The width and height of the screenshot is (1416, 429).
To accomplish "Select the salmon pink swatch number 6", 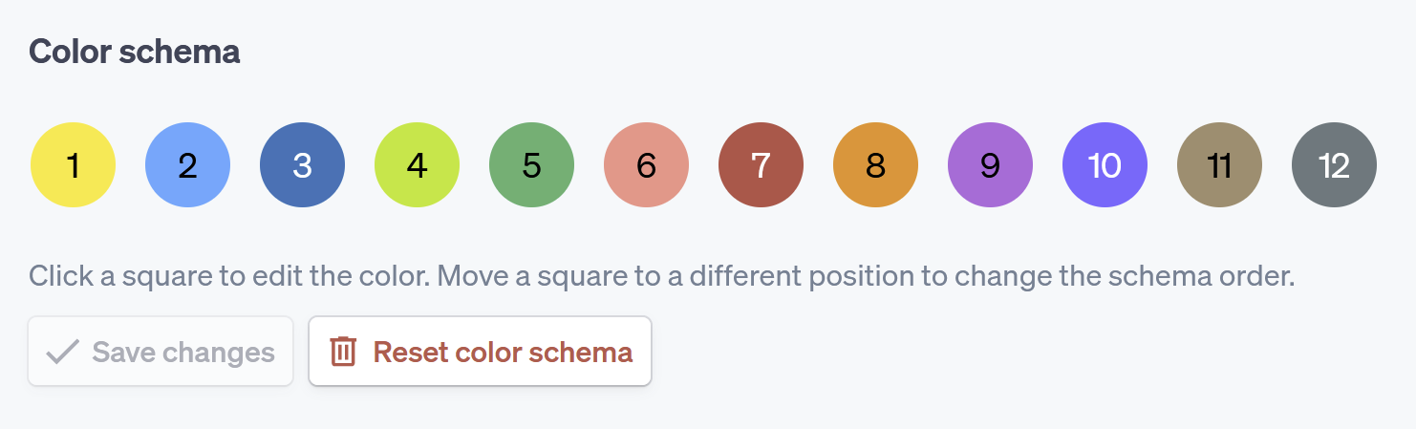I will coord(646,165).
